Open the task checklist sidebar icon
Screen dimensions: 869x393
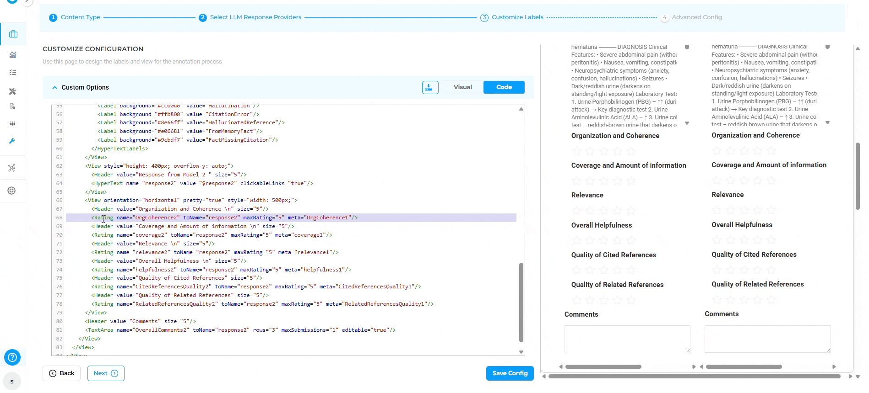coord(13,73)
